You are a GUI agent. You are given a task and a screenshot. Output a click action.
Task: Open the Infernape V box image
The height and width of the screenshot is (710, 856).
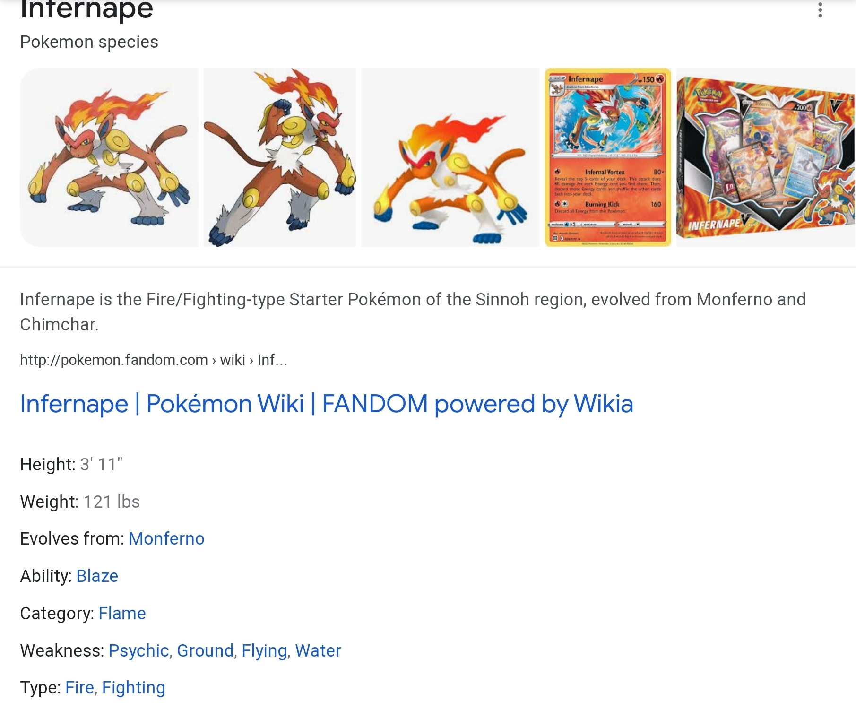(x=766, y=157)
